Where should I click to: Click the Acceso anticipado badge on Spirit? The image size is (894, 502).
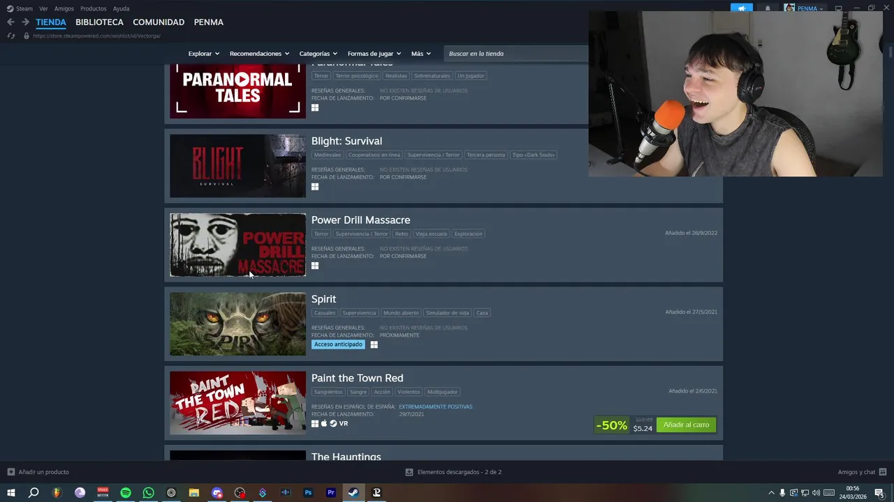click(338, 344)
